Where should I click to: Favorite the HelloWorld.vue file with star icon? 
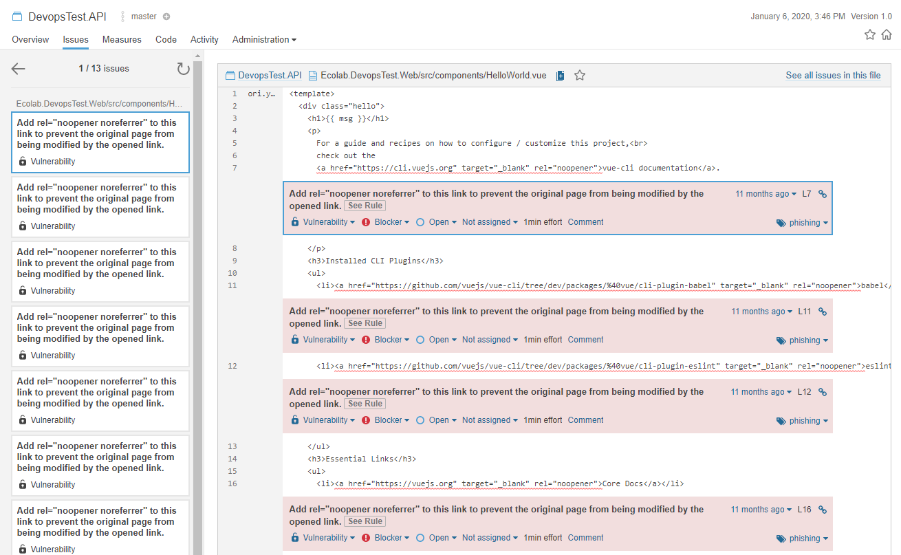580,76
